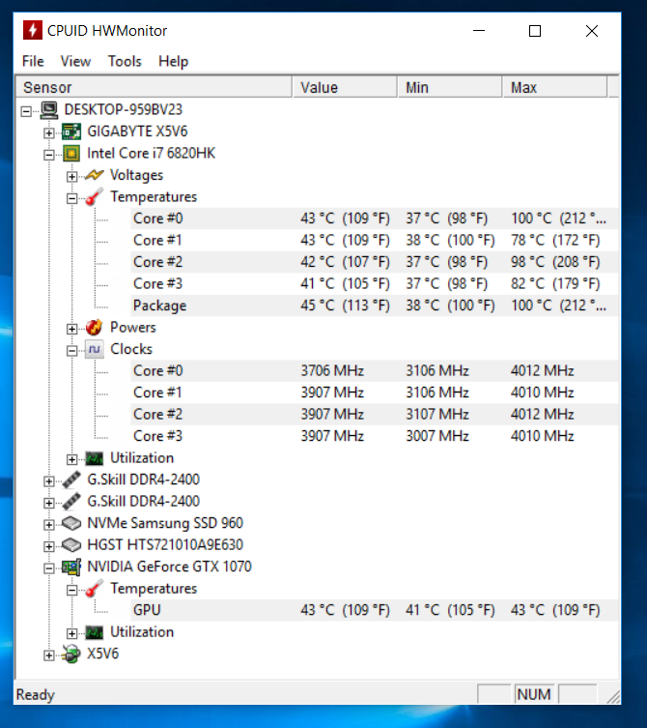This screenshot has height=728, width=647.
Task: Select the Core #1 clock row label
Action: [x=157, y=393]
